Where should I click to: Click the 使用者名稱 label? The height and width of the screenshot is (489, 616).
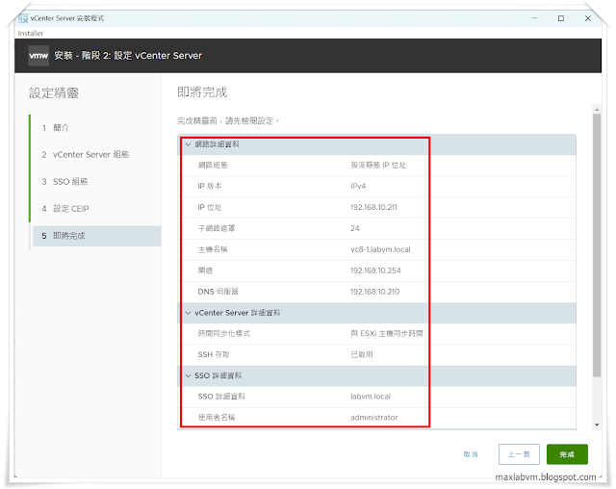tap(217, 418)
